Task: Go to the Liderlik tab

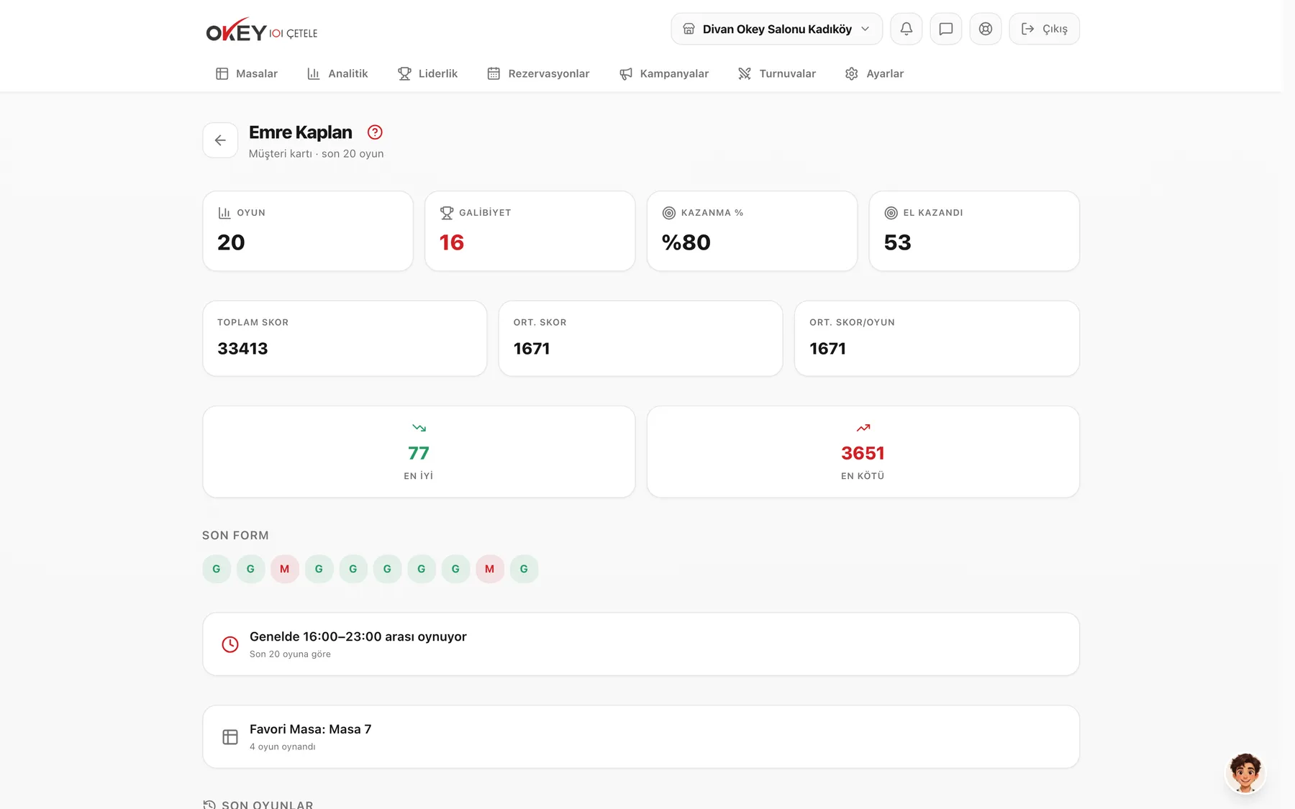Action: click(427, 73)
